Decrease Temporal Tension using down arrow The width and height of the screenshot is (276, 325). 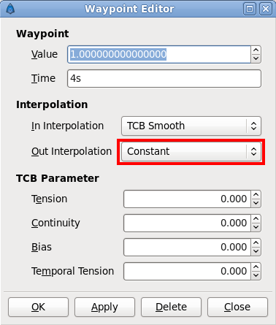256,275
